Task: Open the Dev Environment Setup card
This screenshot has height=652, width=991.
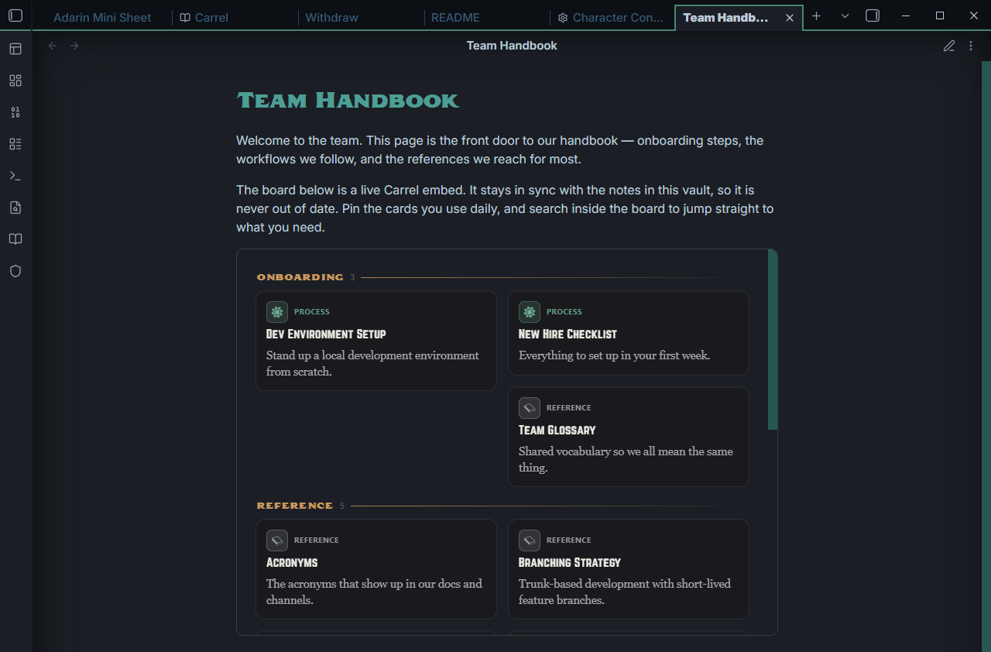Action: 376,341
